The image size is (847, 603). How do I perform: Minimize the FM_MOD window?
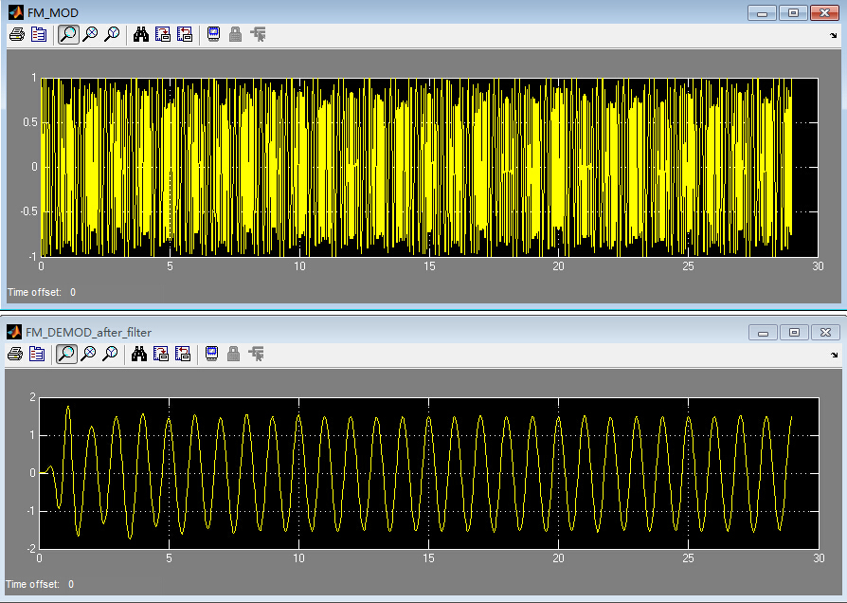(762, 13)
